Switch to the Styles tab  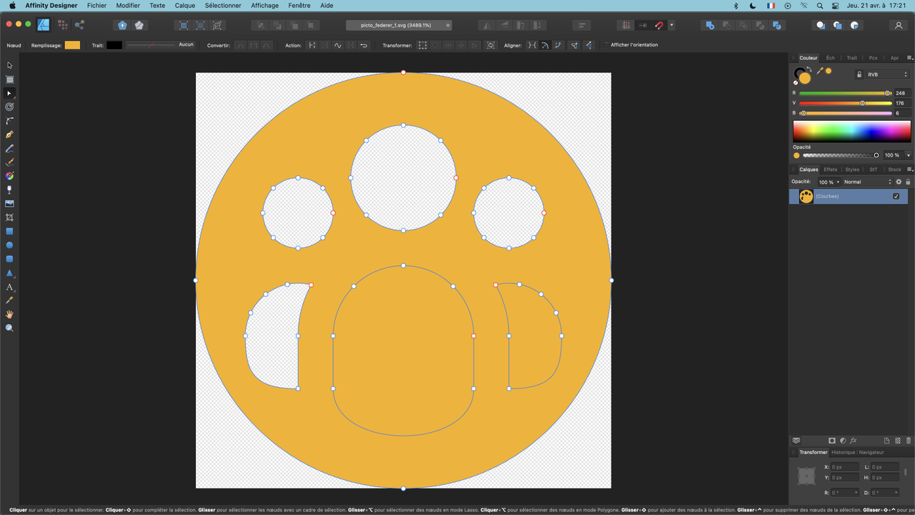tap(852, 170)
